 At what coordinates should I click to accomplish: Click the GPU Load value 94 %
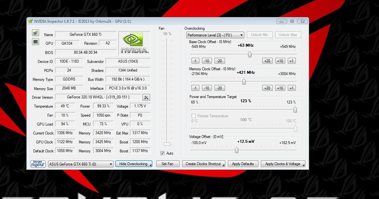[65, 124]
